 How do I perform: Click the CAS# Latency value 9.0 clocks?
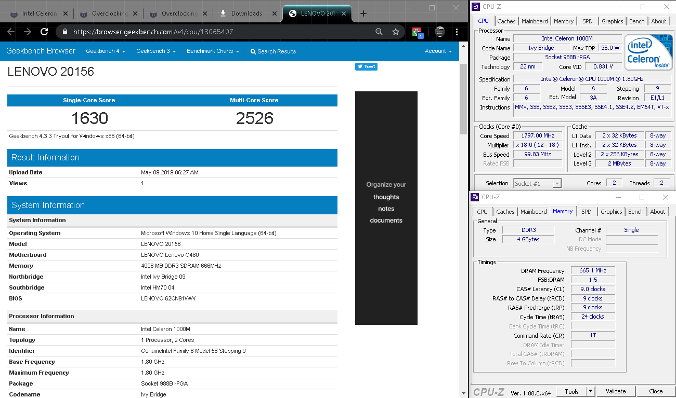pyautogui.click(x=593, y=289)
